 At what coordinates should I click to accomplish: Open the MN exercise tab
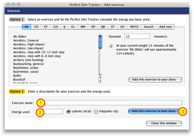coord(83,27)
